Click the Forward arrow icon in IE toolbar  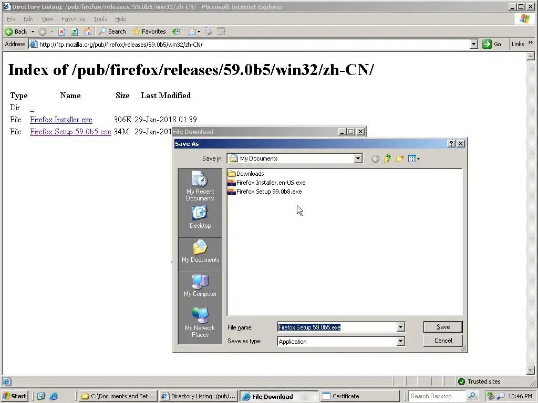coord(42,32)
